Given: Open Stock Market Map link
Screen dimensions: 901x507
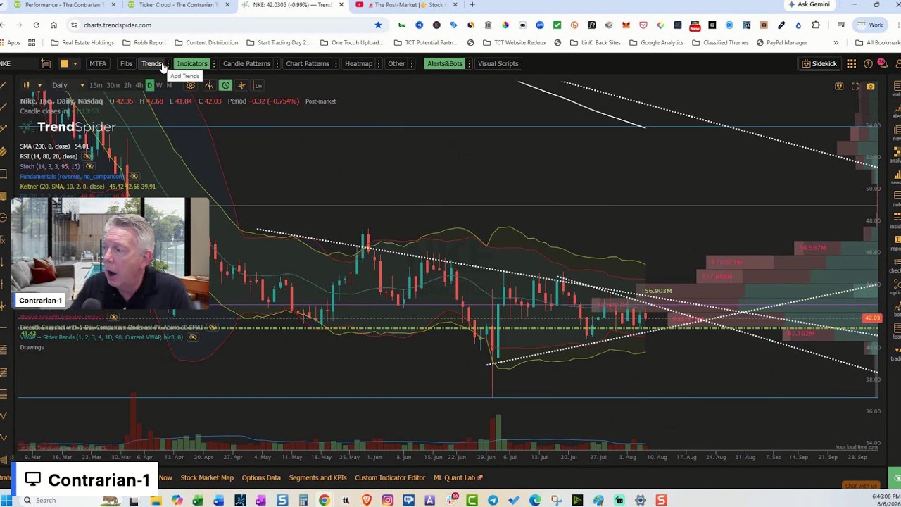Looking at the screenshot, I should (x=206, y=477).
